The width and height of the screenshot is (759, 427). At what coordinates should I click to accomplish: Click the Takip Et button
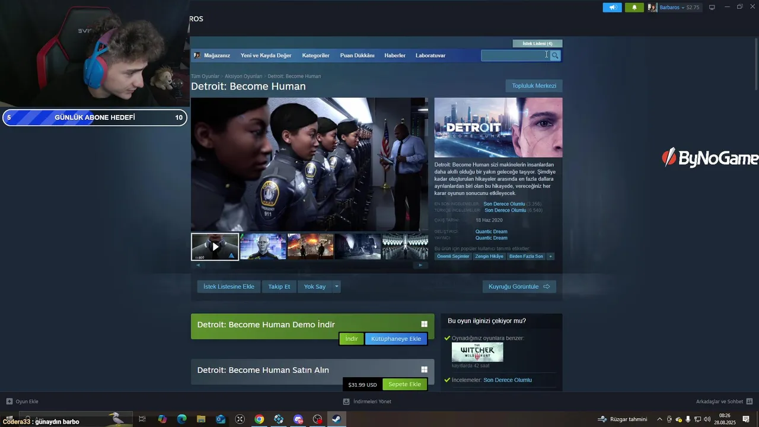(x=279, y=286)
